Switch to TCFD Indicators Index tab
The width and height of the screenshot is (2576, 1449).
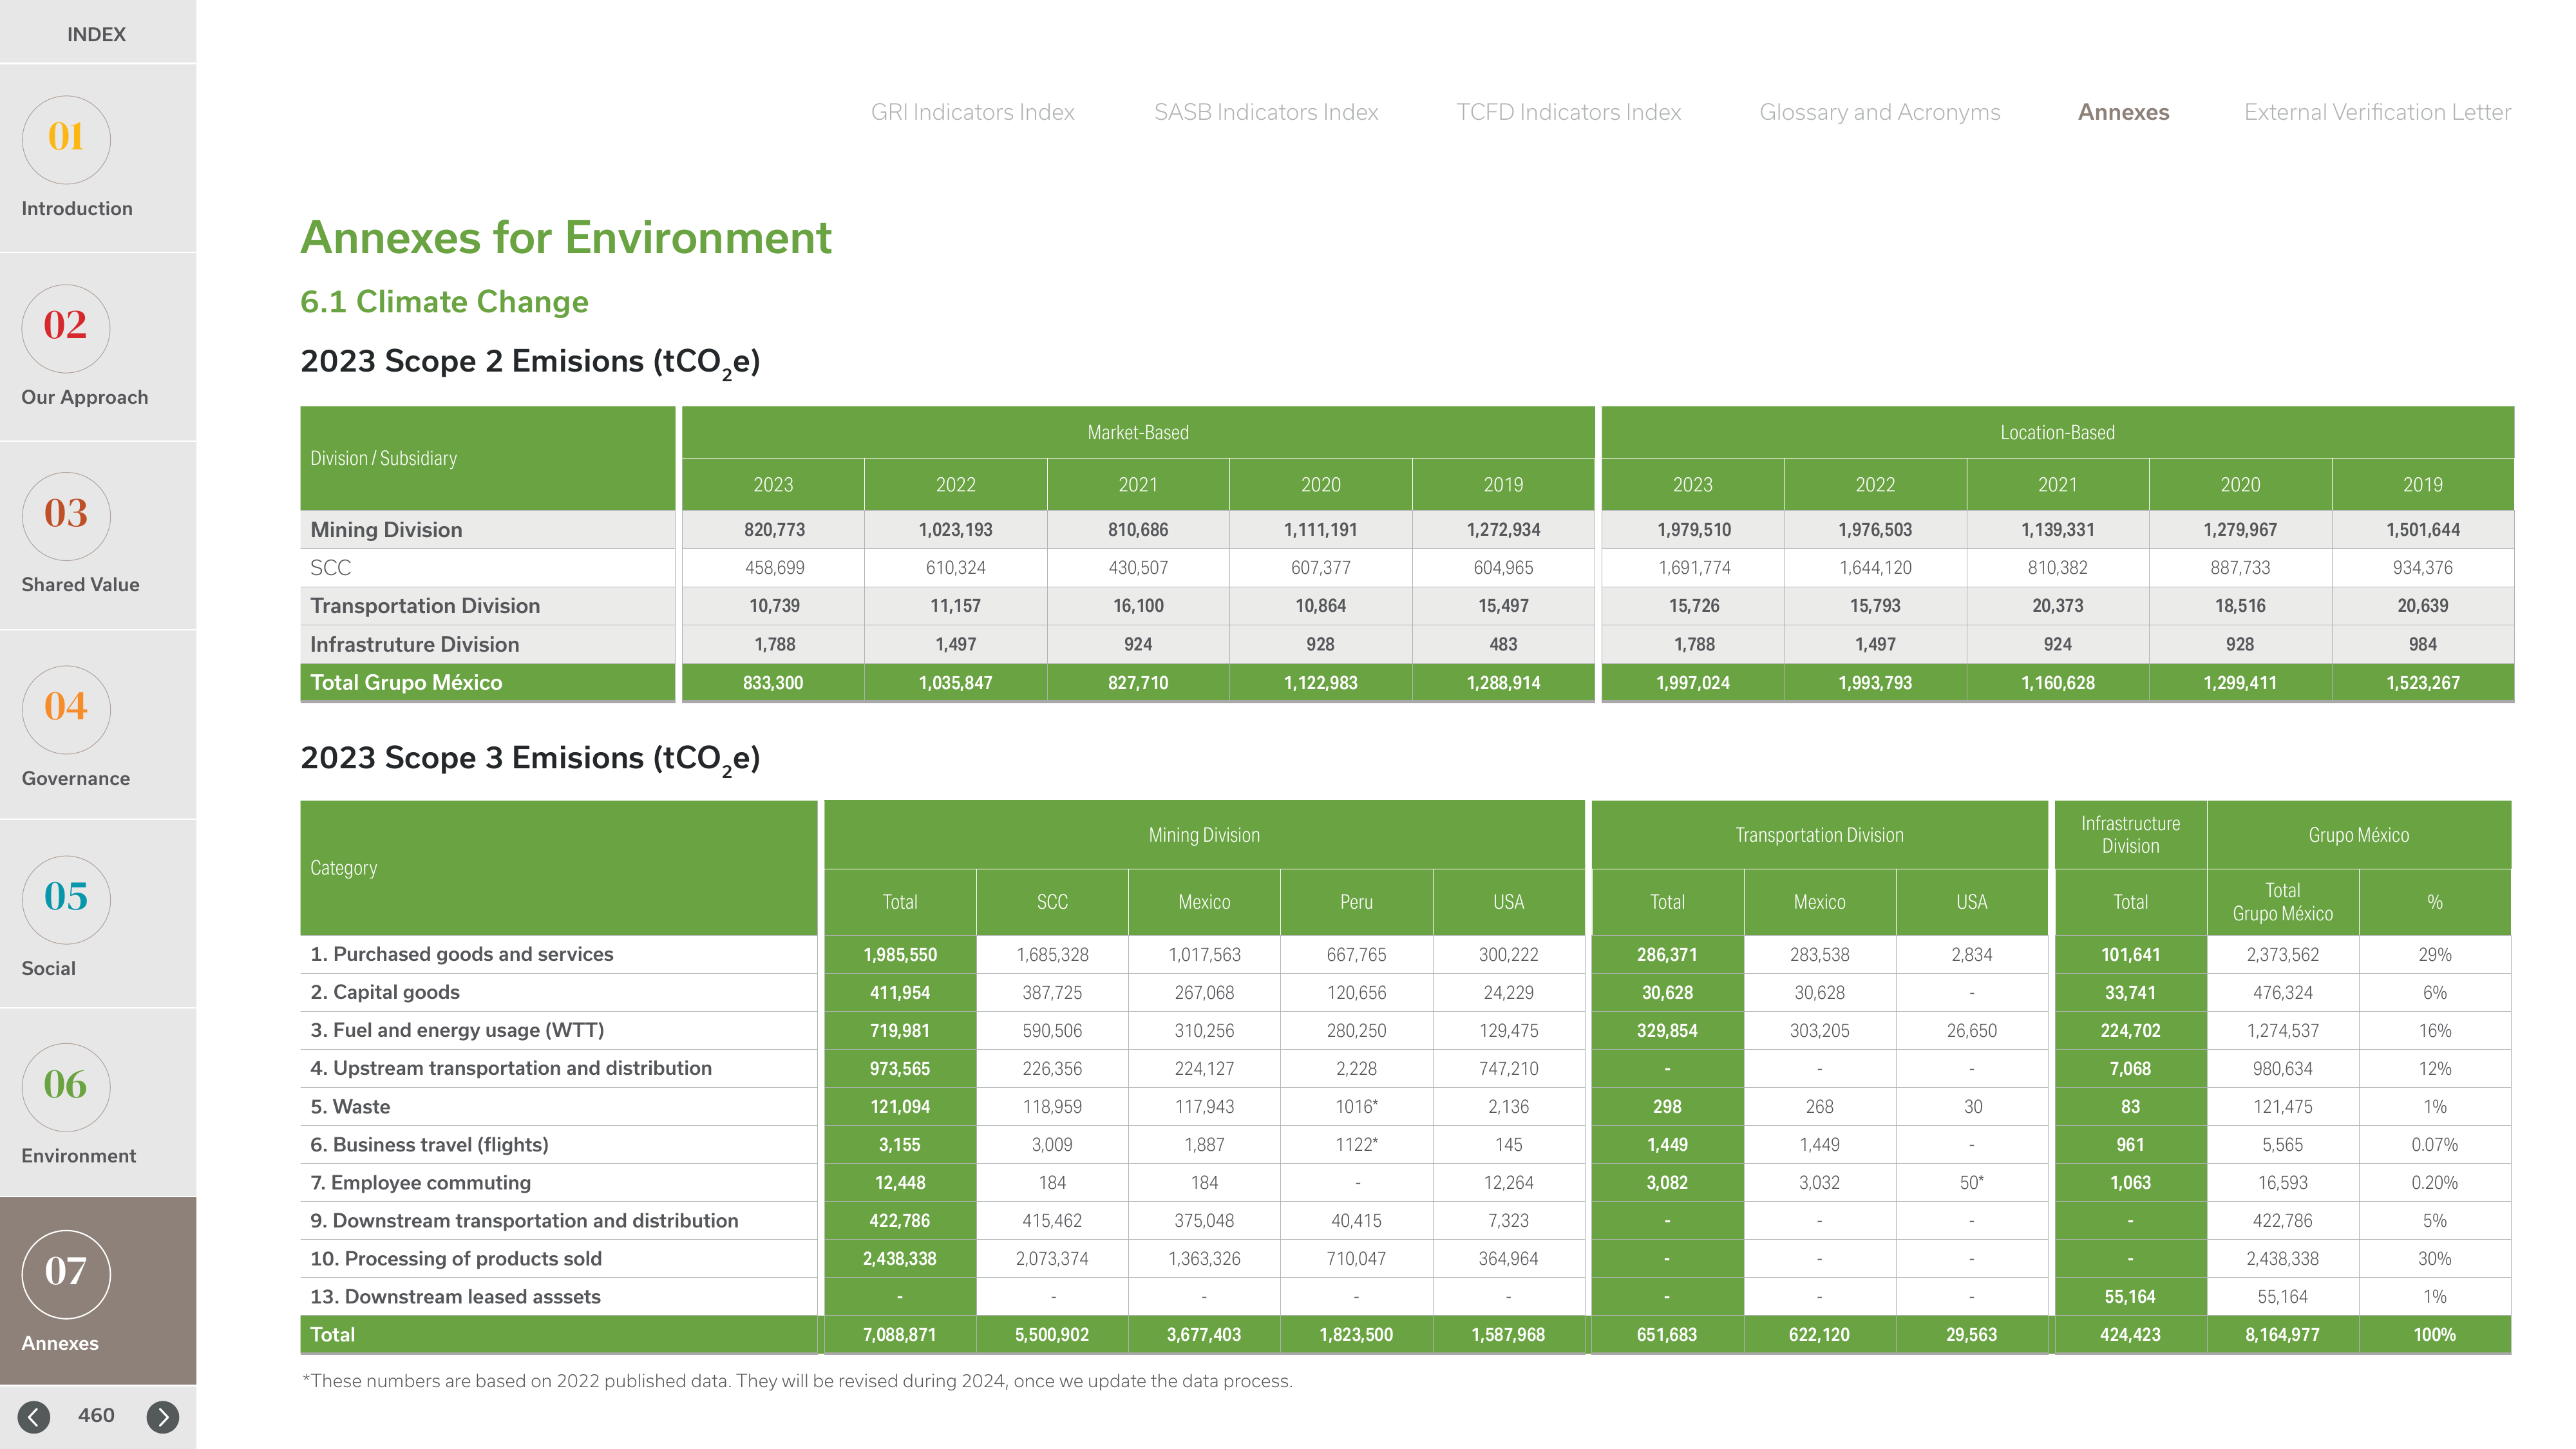[1568, 112]
